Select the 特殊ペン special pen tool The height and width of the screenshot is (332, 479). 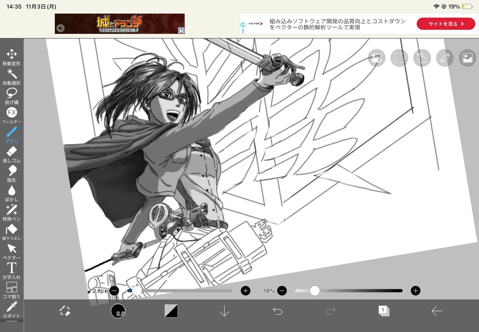click(12, 213)
